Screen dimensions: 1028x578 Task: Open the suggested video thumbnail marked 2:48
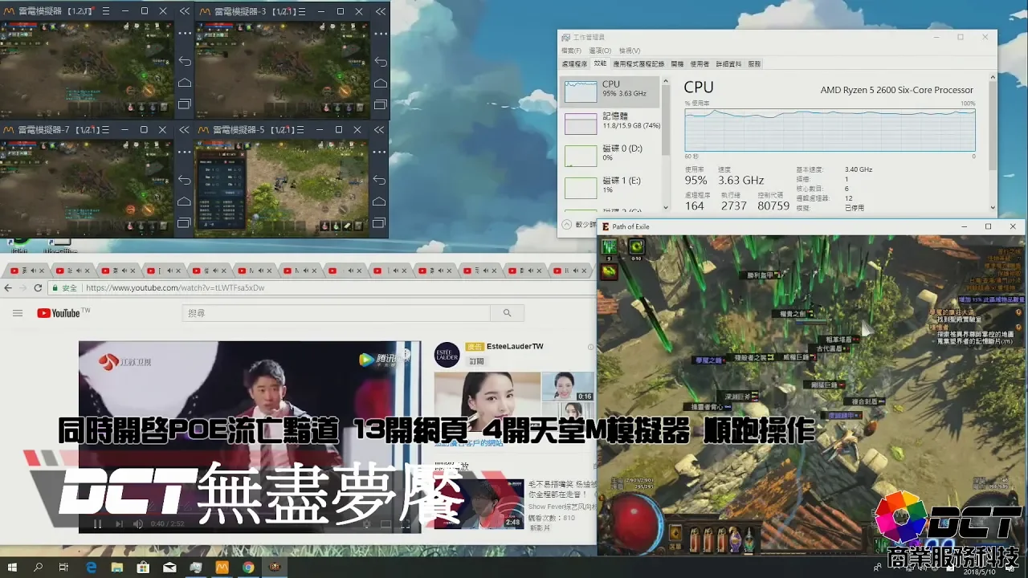(x=479, y=503)
